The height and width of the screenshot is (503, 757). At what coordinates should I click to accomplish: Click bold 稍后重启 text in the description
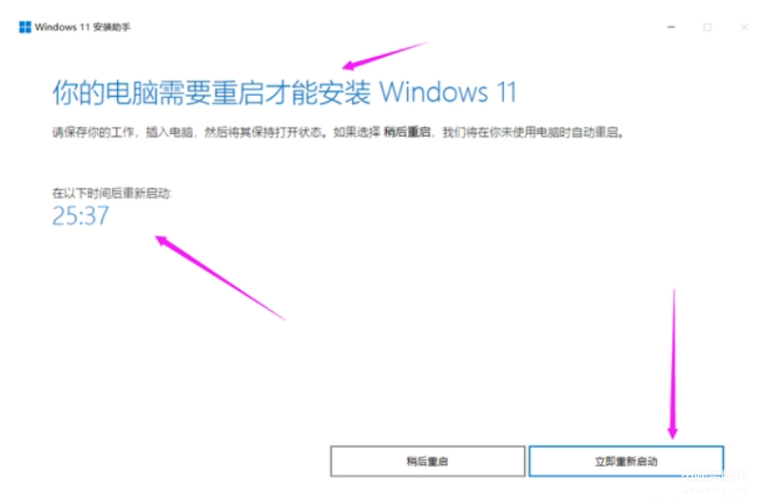(407, 132)
